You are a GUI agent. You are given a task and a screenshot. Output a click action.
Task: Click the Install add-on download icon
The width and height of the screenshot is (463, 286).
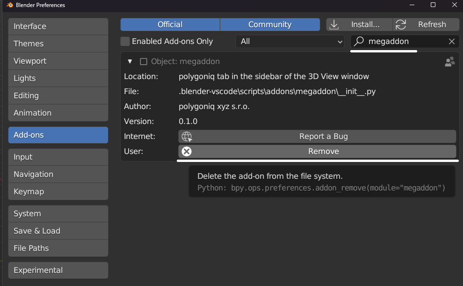pyautogui.click(x=334, y=24)
